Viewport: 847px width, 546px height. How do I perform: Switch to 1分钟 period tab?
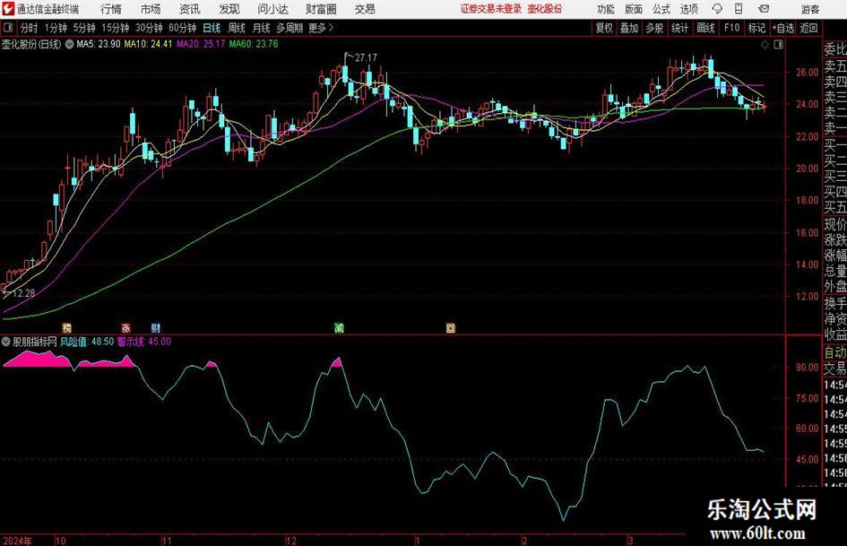(56, 28)
